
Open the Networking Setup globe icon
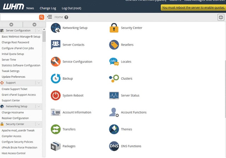click(x=56, y=28)
